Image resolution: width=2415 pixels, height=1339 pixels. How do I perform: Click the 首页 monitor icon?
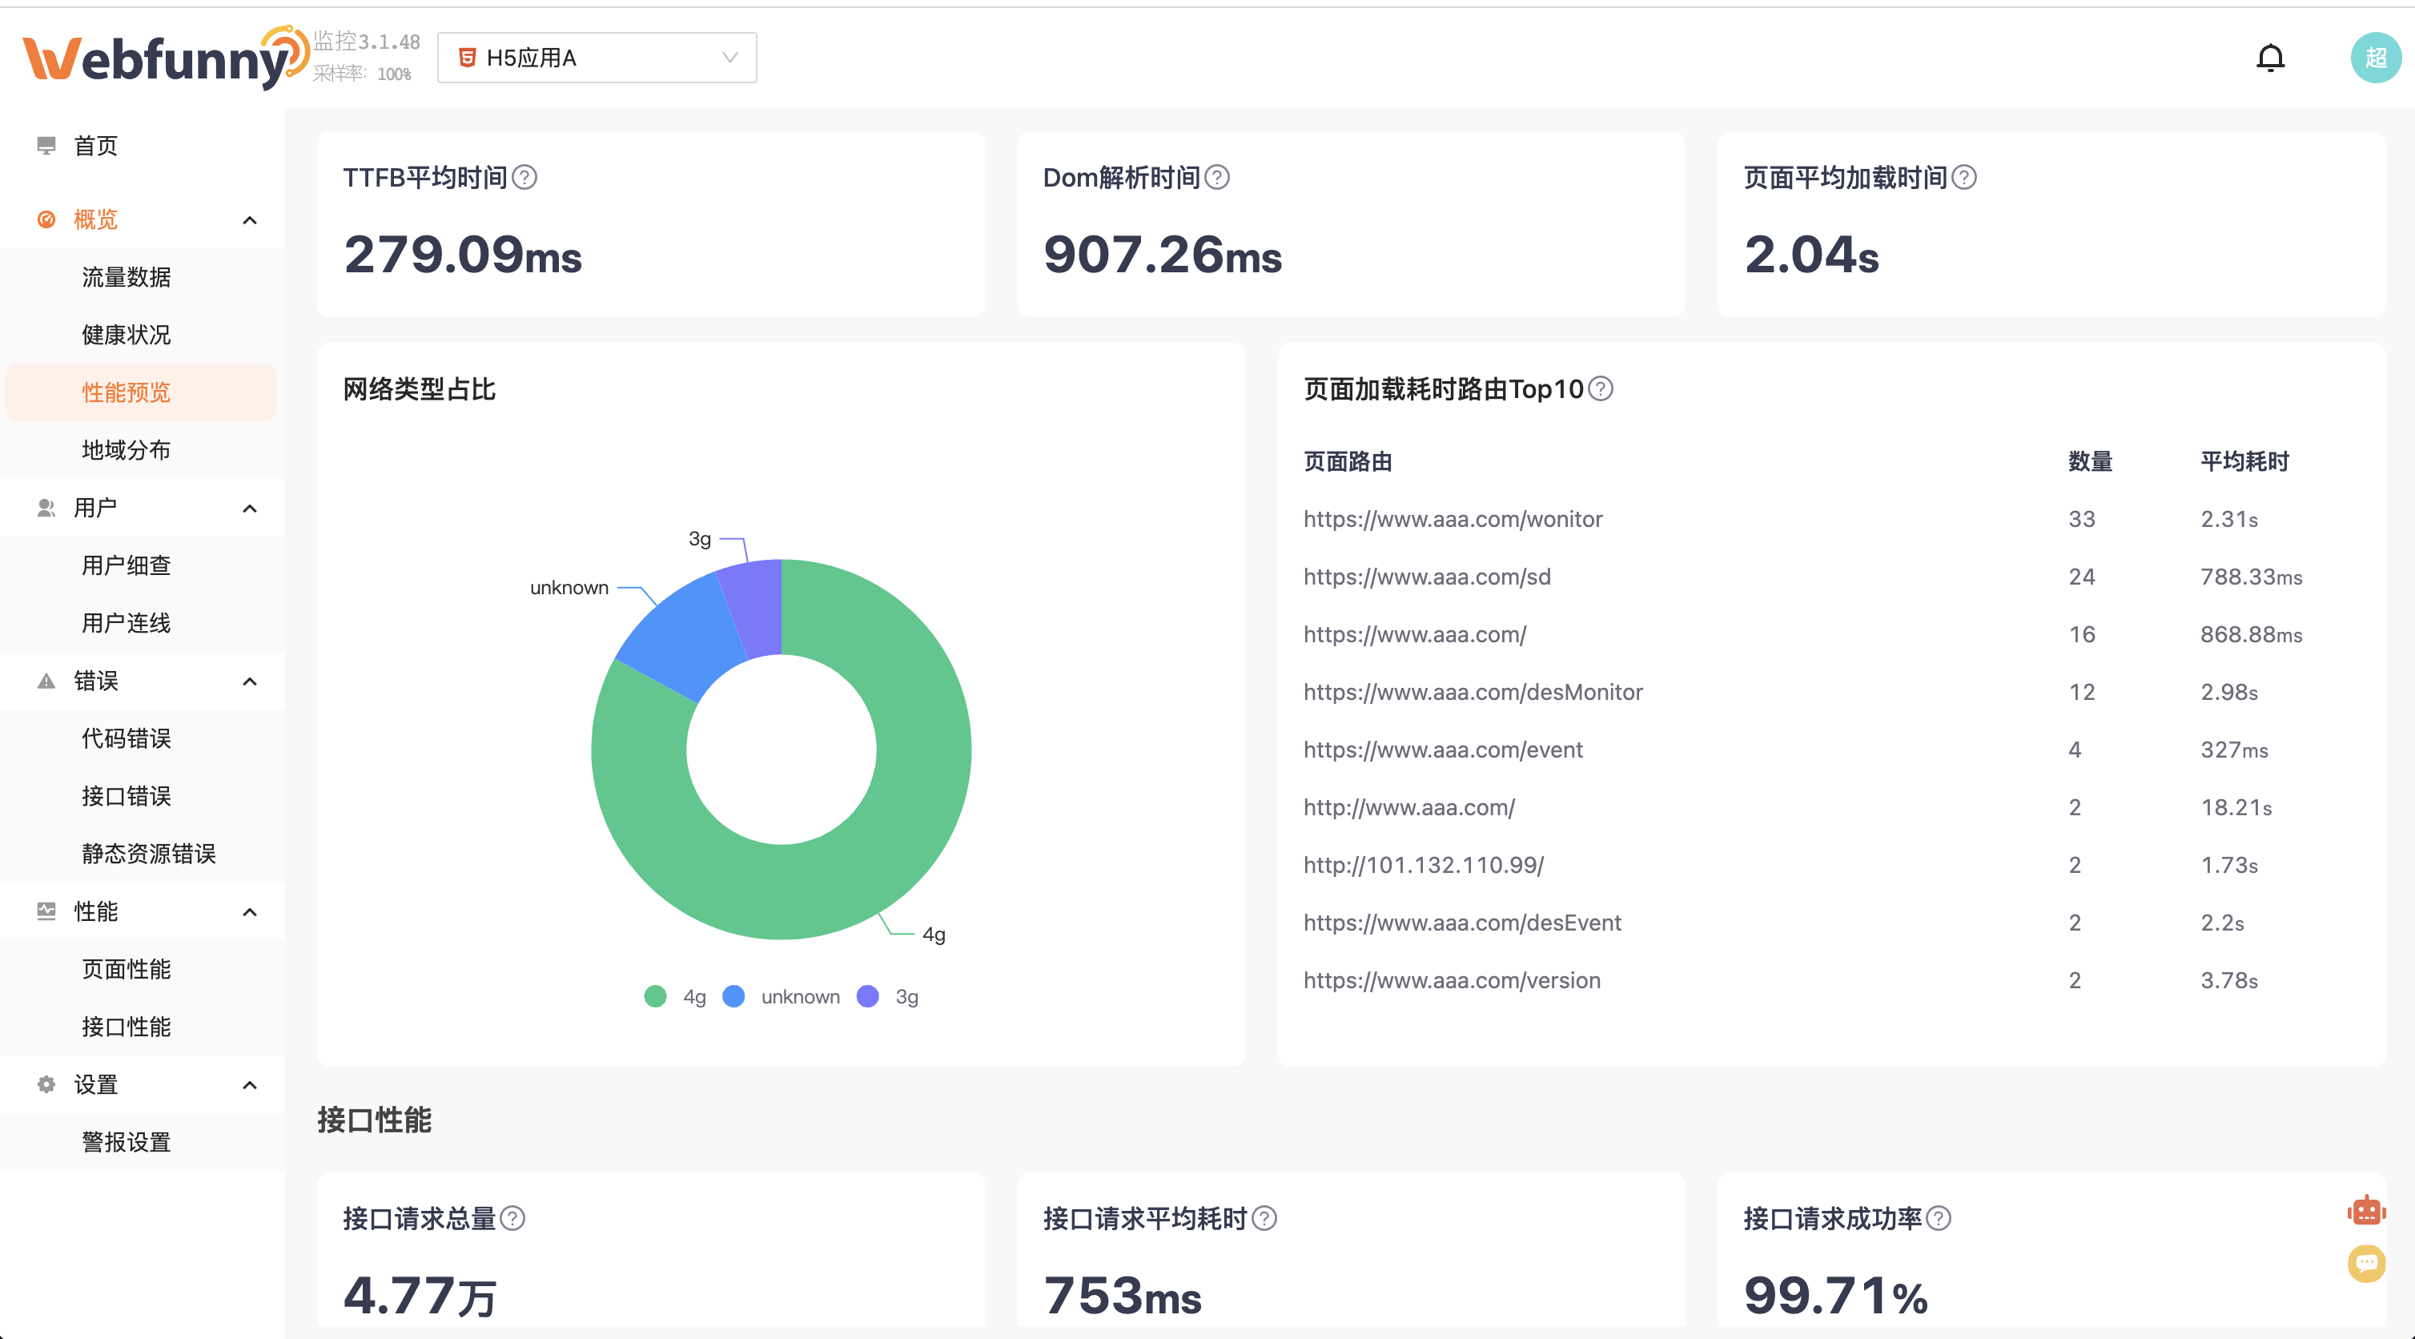click(x=46, y=145)
